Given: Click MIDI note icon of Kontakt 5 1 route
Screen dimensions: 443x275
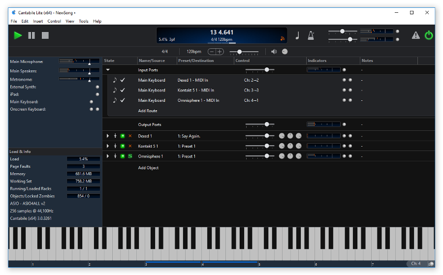Looking at the screenshot, I should click(115, 90).
